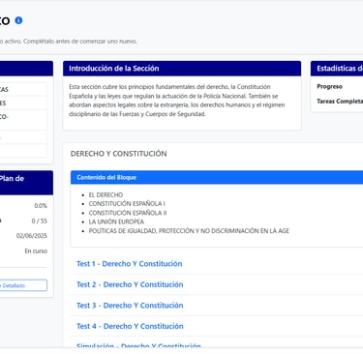The image size is (363, 354).
Task: Click the Introducción de la Sección header
Action: coord(182,69)
